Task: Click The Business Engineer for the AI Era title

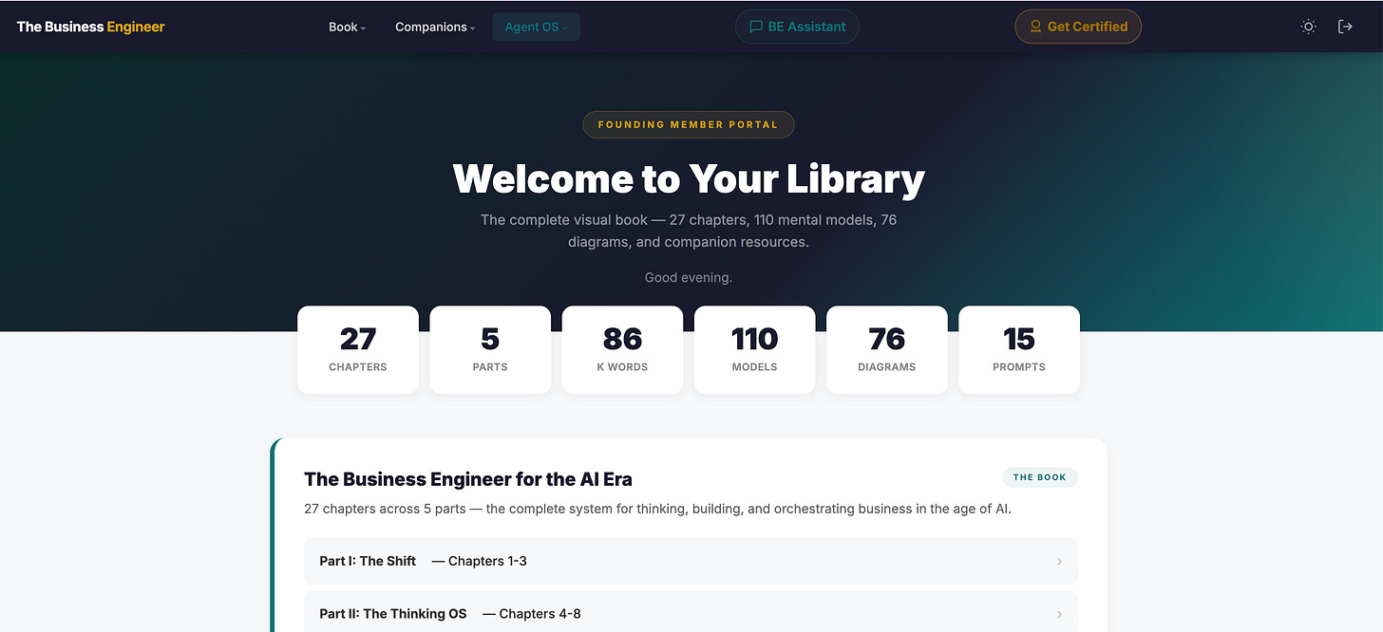Action: 468,479
